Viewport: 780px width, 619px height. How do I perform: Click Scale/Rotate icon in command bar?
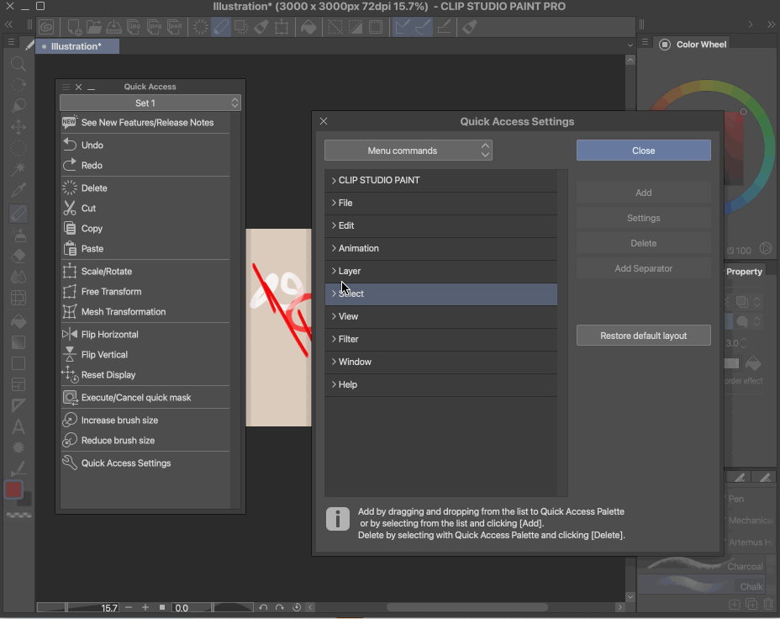pos(282,26)
